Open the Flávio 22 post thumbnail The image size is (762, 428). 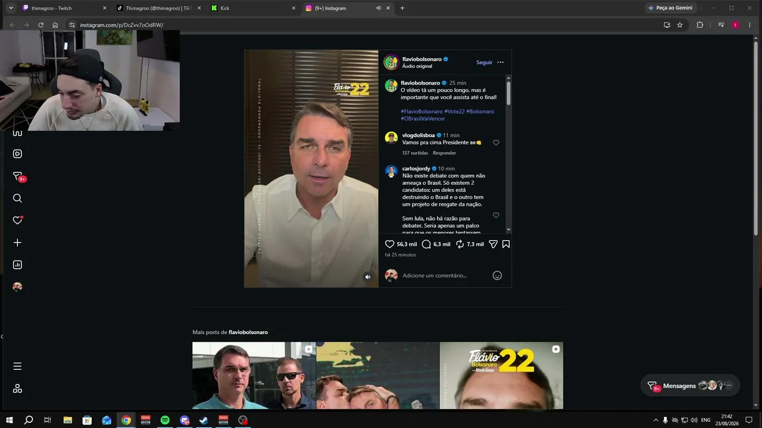pos(501,376)
